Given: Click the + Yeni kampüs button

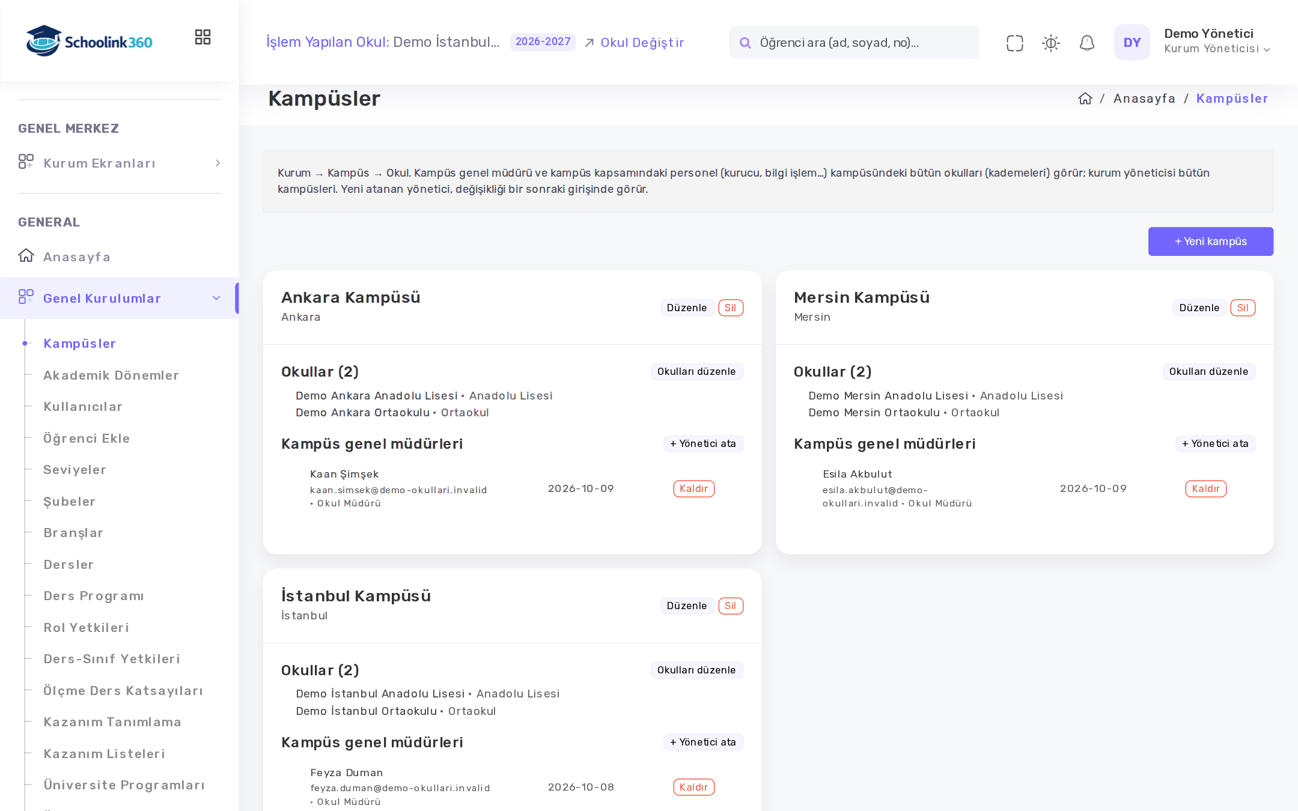Looking at the screenshot, I should pyautogui.click(x=1210, y=241).
